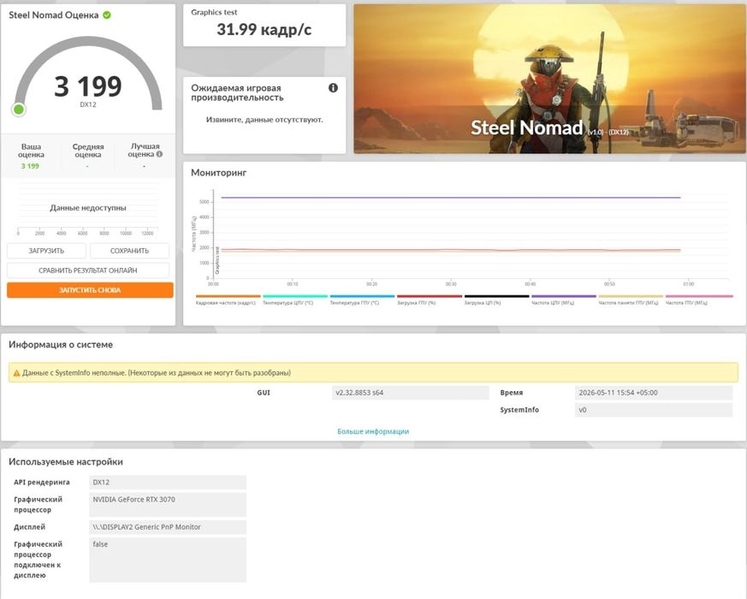
Task: Click the Графический процессор подключен к дисплею label
Action: click(39, 560)
